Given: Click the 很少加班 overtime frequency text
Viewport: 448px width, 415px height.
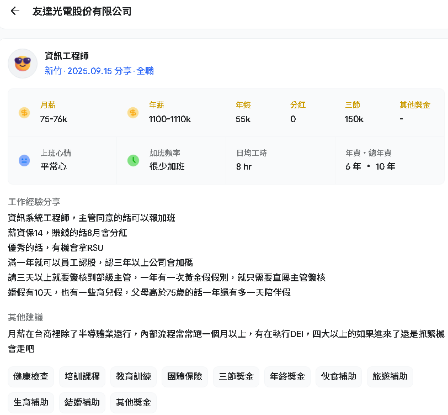Looking at the screenshot, I should pyautogui.click(x=167, y=166).
